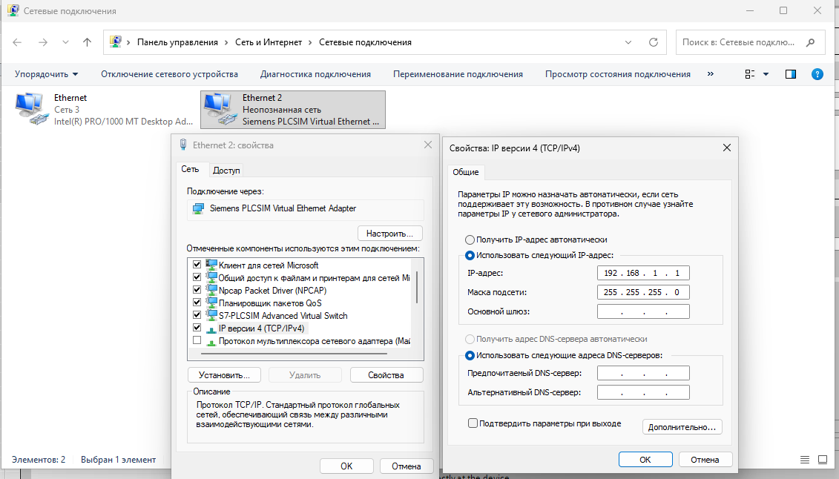Click the vertical scrollbar in components list
Screen dimensions: 839x479
pos(417,287)
